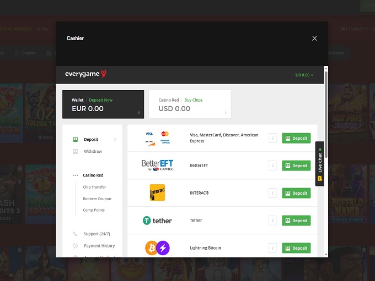Click info icon beside INTERAC row
375x281 pixels.
click(x=272, y=193)
